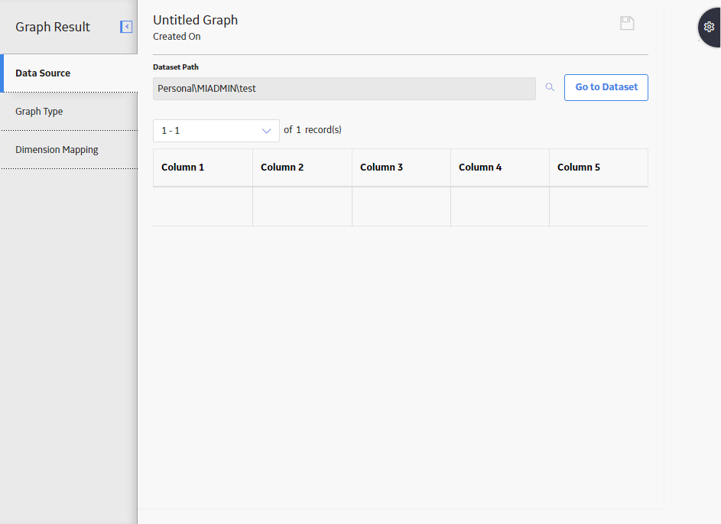Click the Column 1 header
This screenshot has height=524, width=721.
[203, 168]
